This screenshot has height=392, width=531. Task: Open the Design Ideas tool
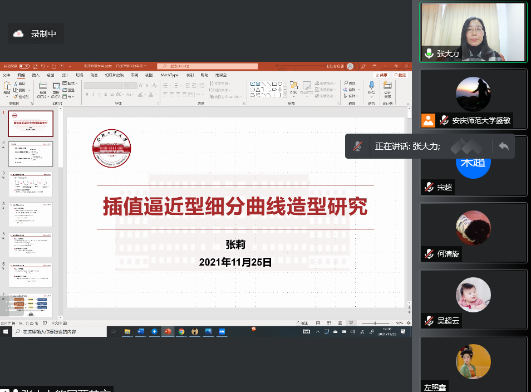387,87
